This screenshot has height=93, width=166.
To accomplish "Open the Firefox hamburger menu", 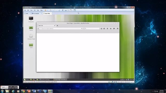I will pos(117,29).
